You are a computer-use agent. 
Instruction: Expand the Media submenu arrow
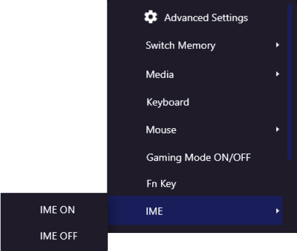click(x=278, y=74)
